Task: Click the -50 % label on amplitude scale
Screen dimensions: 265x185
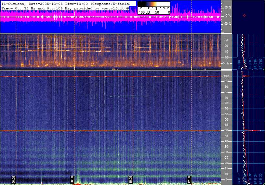Action: point(227,24)
